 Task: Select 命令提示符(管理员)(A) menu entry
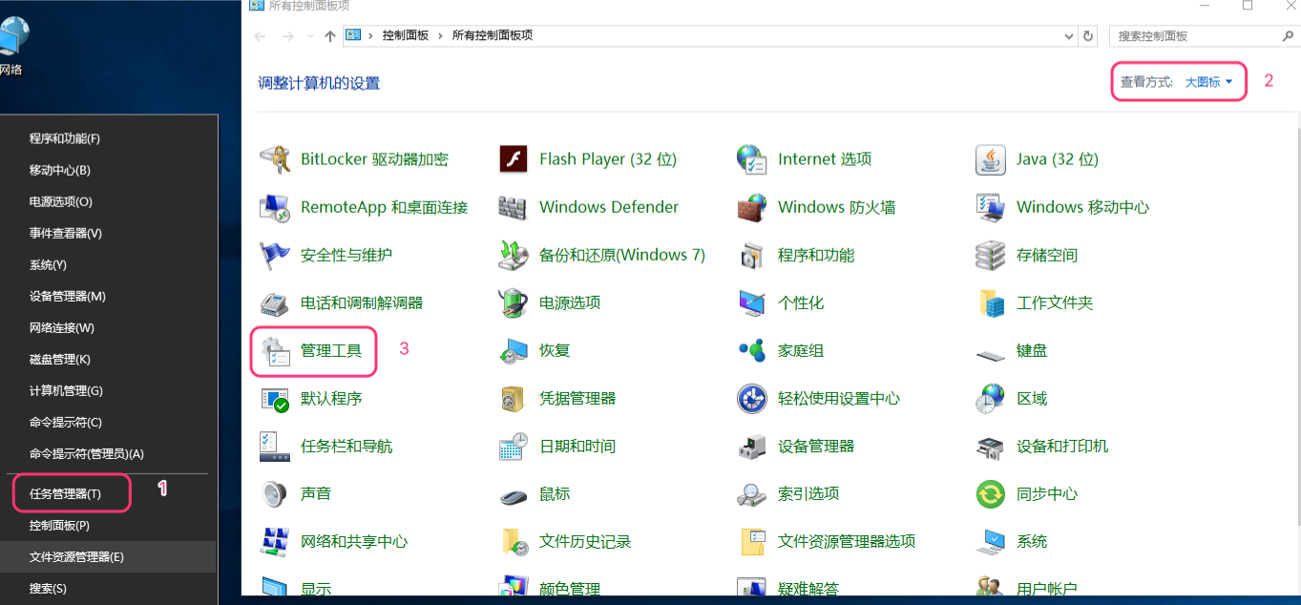click(x=86, y=454)
